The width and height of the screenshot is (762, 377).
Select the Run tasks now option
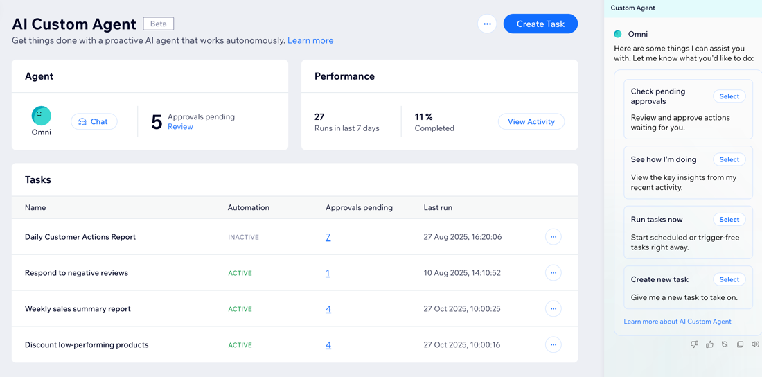click(x=729, y=220)
